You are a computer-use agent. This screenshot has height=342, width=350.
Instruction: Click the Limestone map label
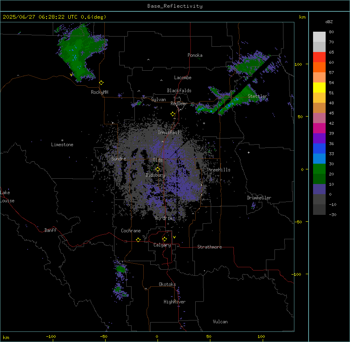[x=62, y=145]
